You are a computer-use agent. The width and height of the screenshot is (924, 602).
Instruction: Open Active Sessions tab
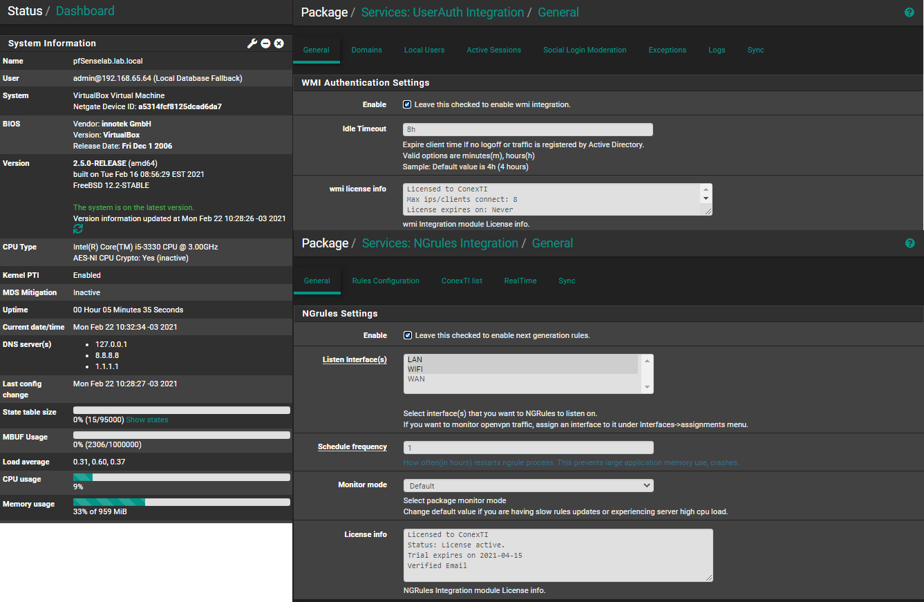point(493,50)
